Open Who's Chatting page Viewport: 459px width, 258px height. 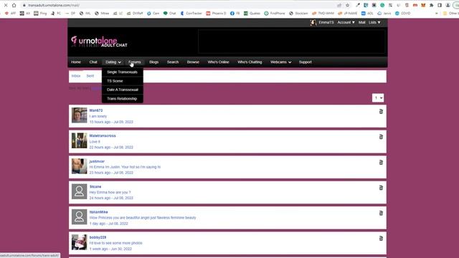[x=250, y=62]
